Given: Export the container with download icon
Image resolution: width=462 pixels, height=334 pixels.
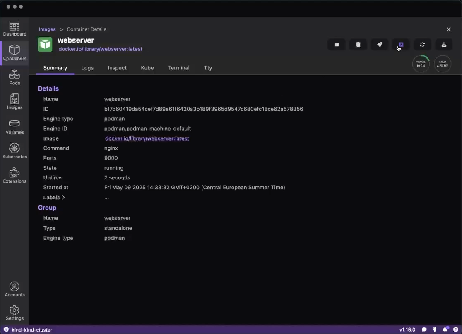Looking at the screenshot, I should pos(444,45).
